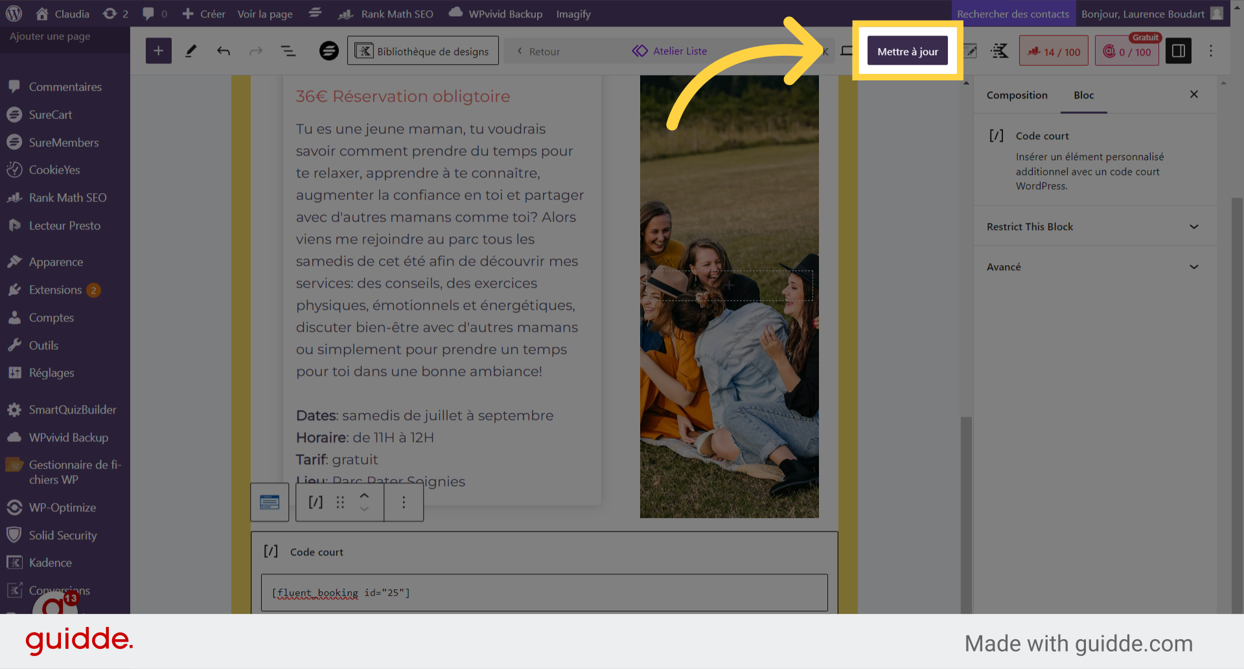Viewport: 1244px width, 669px height.
Task: Expand the Avancé panel
Action: click(1094, 266)
